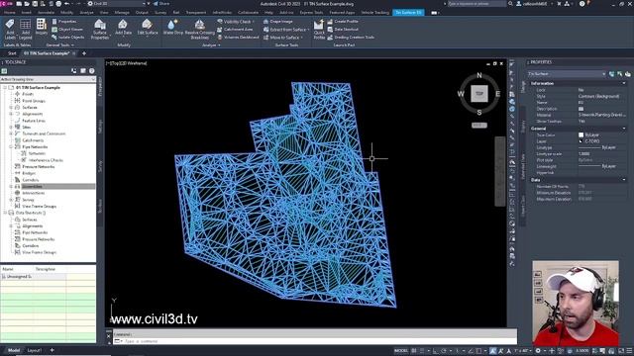
Task: Click the Plot printer icon in quick access toolbar
Action: [58, 4]
